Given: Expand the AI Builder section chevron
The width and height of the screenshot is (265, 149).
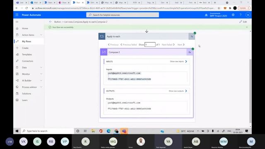Looking at the screenshot, I should click(x=41, y=81).
